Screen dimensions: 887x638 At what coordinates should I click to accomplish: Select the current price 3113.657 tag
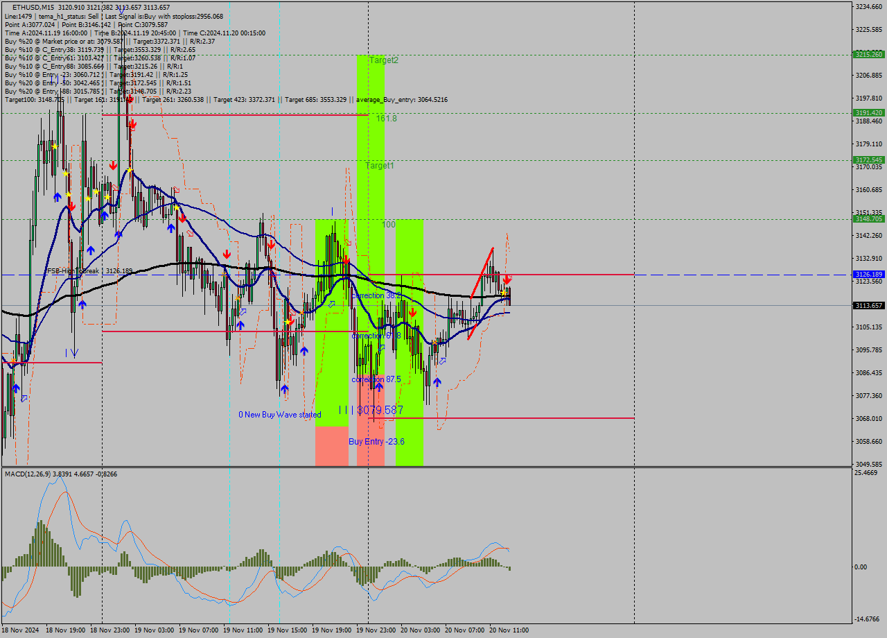868,305
